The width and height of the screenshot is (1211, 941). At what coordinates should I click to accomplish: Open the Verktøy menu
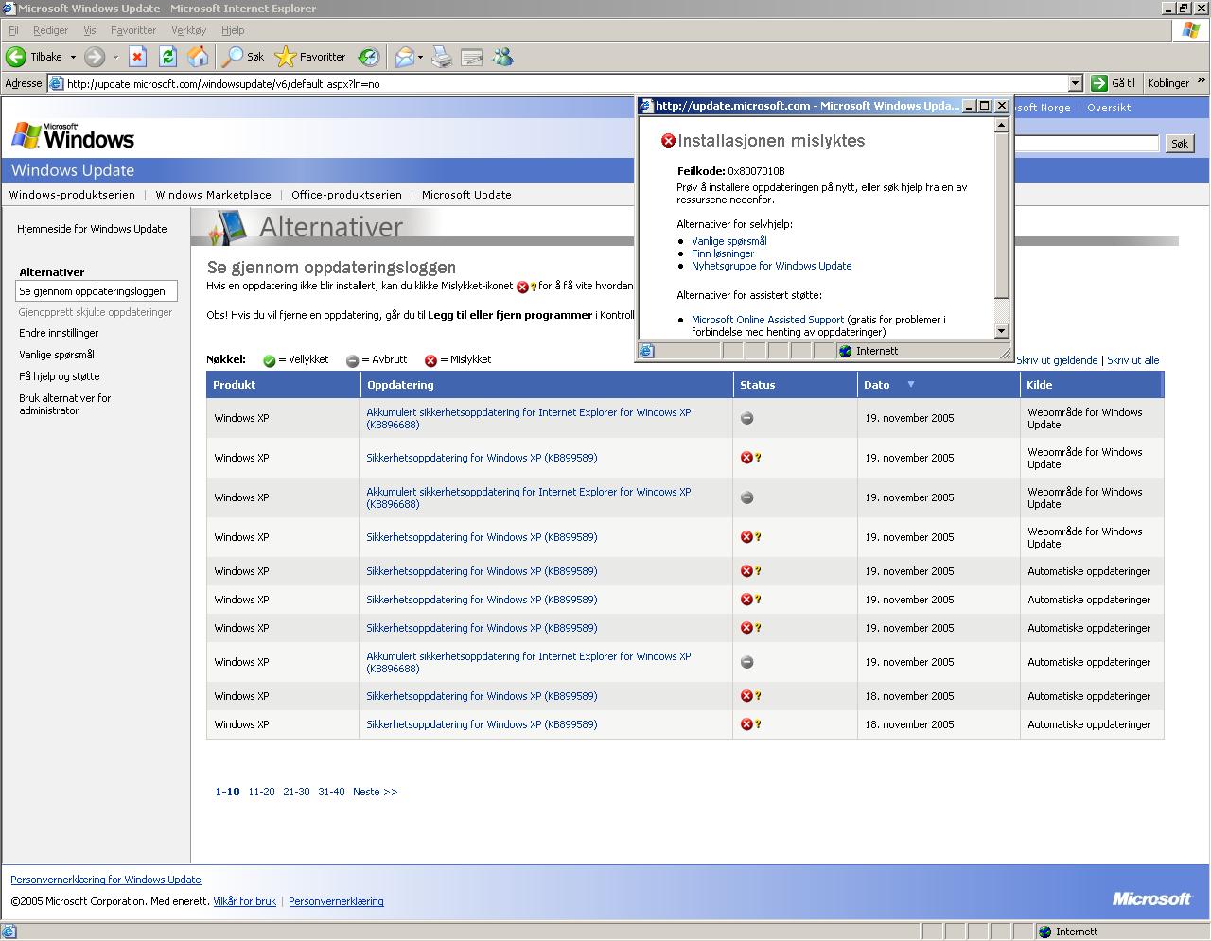[188, 30]
